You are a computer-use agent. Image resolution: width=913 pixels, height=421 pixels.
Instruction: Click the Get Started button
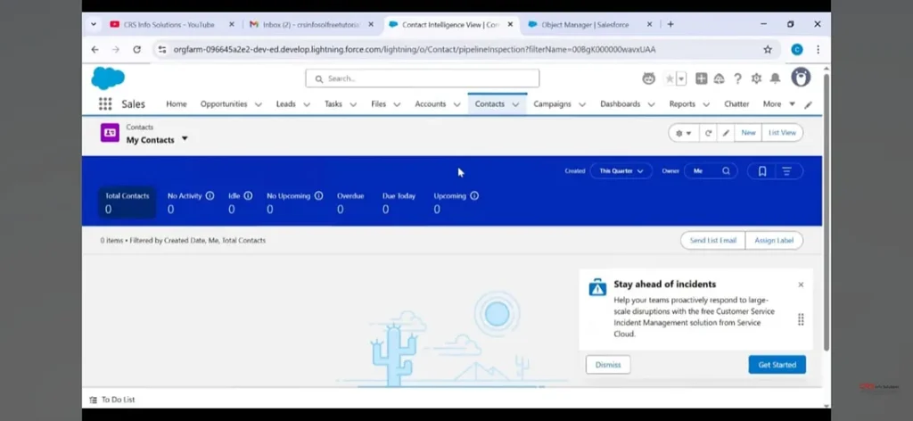(777, 365)
